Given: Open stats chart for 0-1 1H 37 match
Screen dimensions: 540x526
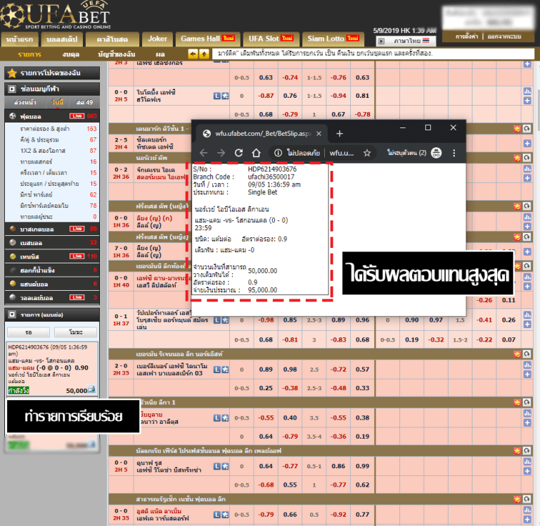Looking at the screenshot, I should click(527, 315).
